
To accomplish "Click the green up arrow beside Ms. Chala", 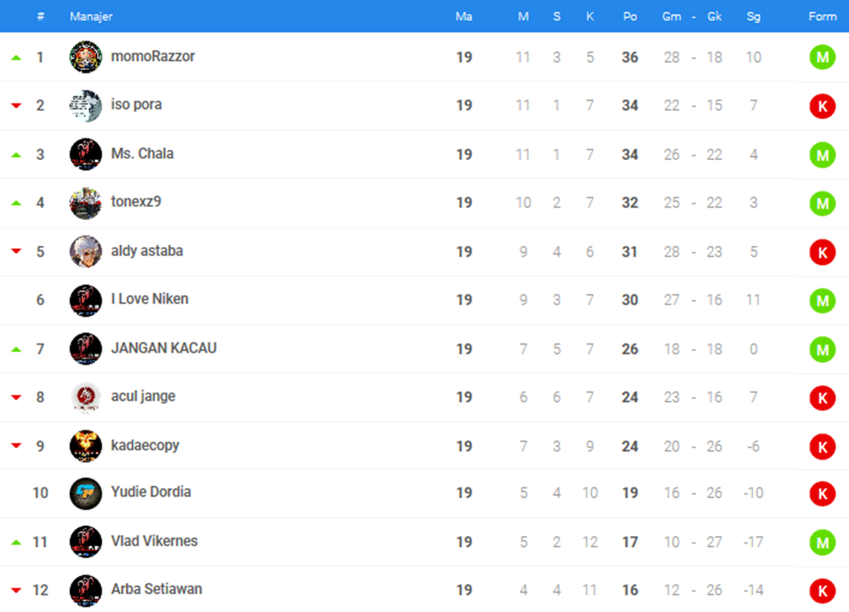I will coord(16,155).
